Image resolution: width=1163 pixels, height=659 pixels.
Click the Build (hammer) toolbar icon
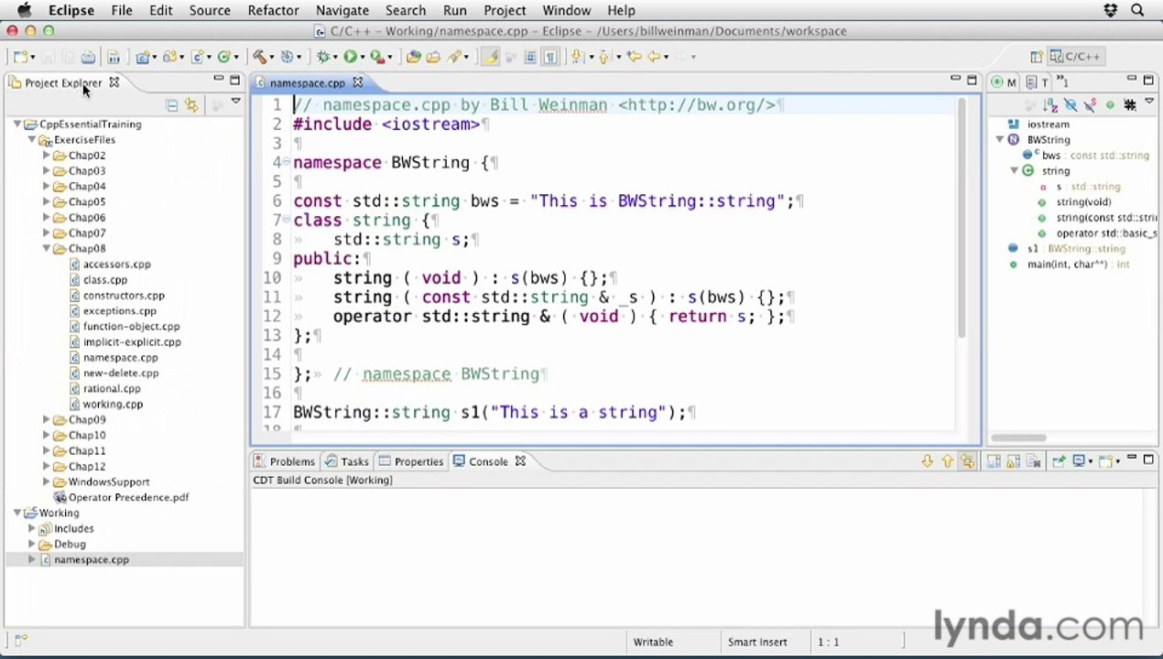[x=259, y=57]
